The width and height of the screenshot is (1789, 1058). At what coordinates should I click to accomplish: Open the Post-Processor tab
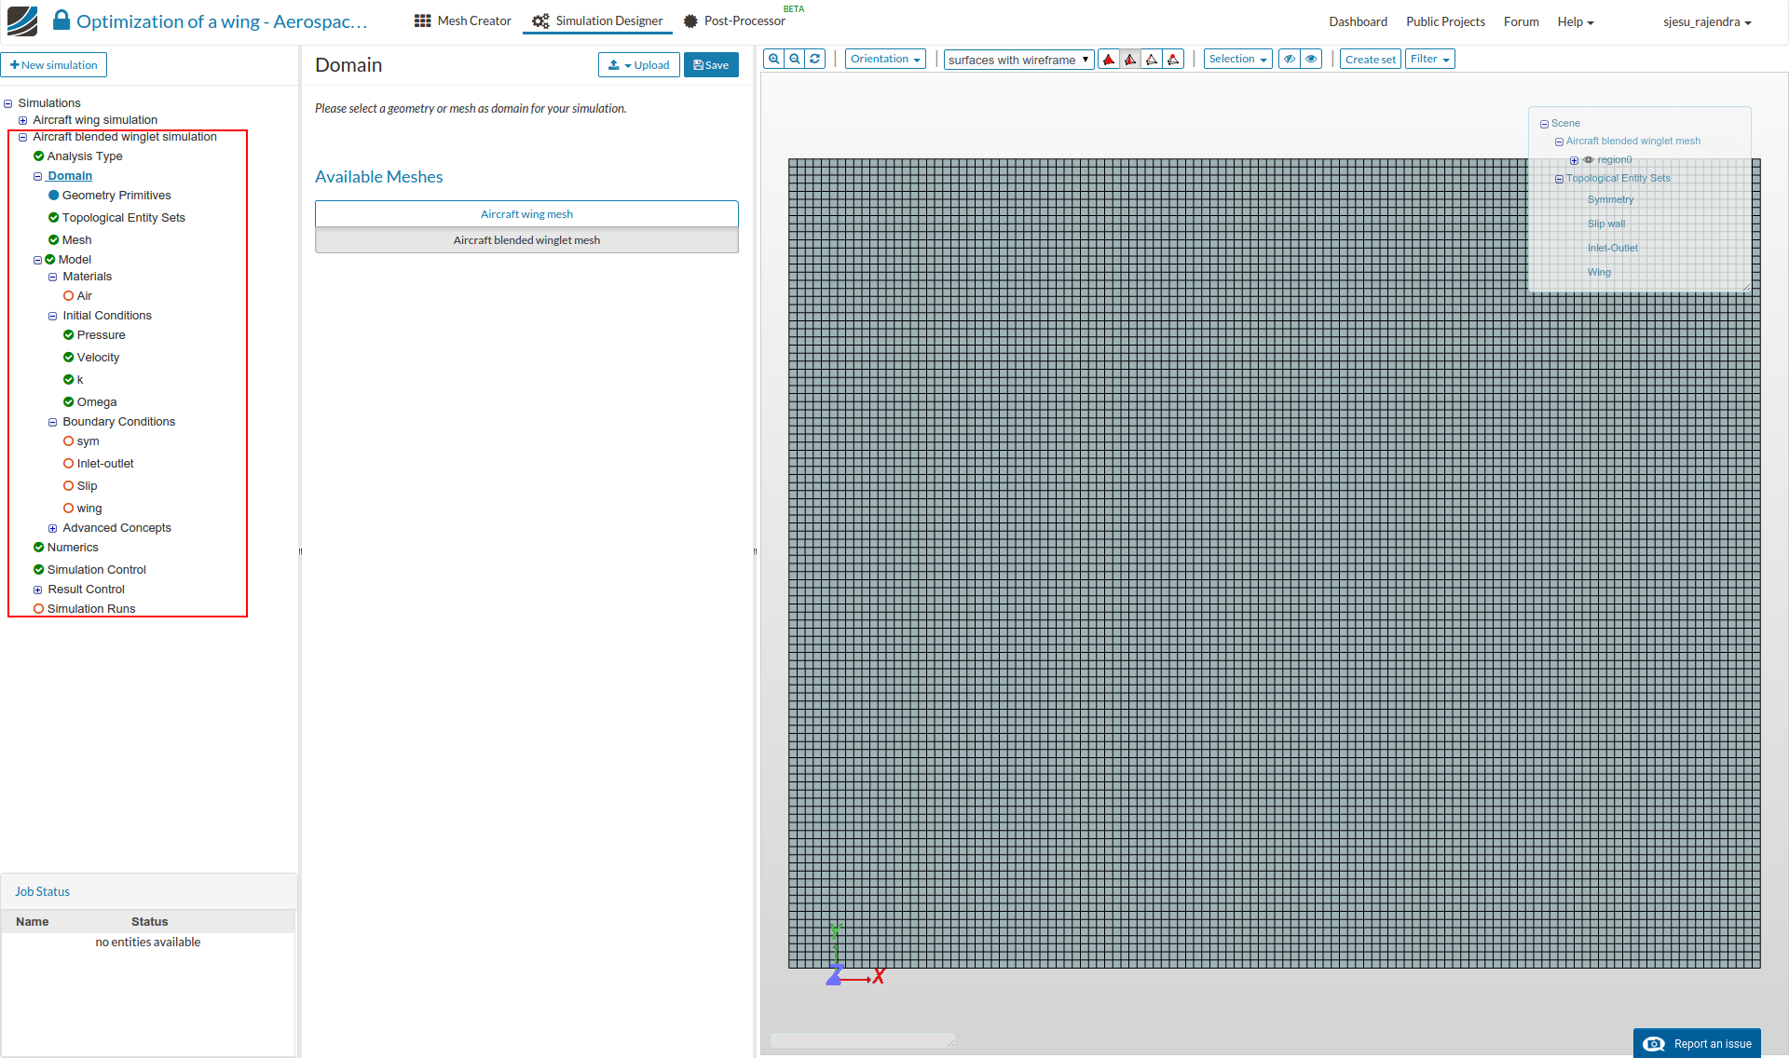[734, 20]
